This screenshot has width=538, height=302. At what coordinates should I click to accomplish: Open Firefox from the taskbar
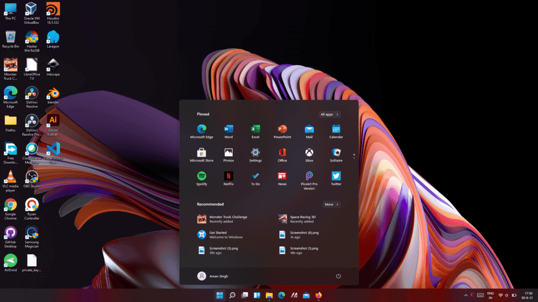pos(319,295)
